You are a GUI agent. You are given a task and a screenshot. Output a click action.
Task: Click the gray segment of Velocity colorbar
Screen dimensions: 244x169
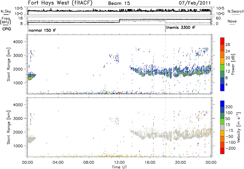[222, 127]
